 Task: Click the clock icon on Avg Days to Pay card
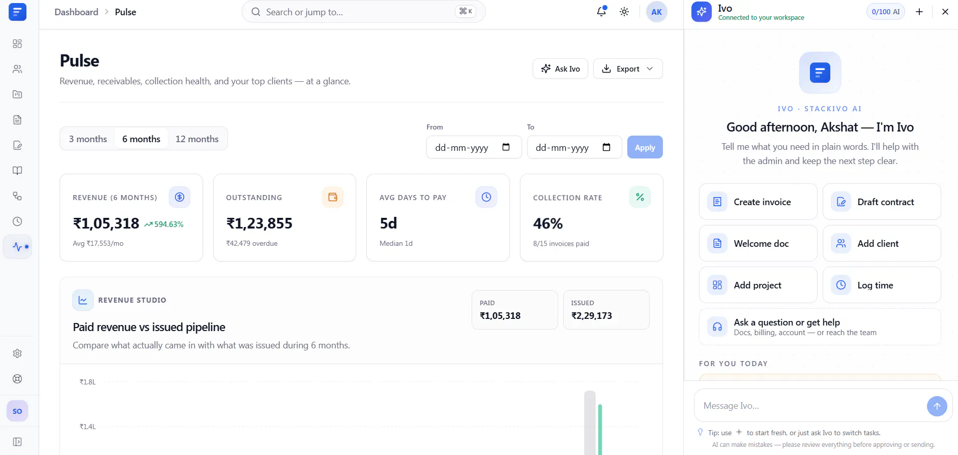(x=486, y=197)
